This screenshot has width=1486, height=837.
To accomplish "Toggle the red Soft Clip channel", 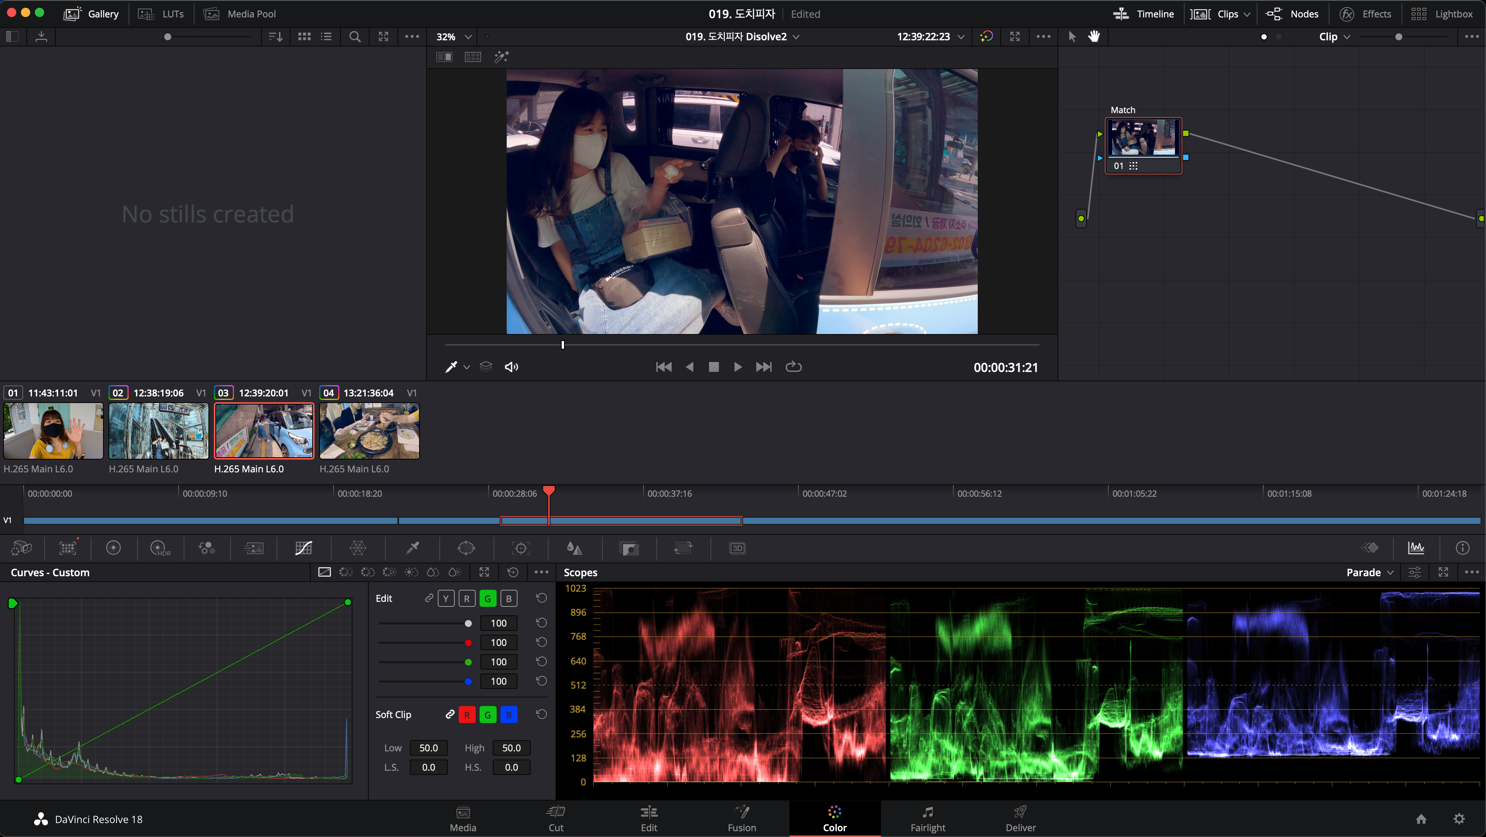I will coord(467,715).
